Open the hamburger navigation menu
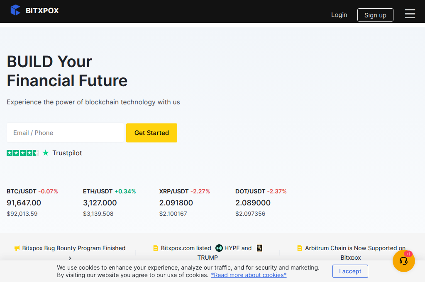The width and height of the screenshot is (425, 282). [x=410, y=14]
